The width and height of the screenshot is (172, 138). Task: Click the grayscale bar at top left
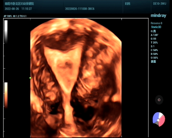(6, 32)
